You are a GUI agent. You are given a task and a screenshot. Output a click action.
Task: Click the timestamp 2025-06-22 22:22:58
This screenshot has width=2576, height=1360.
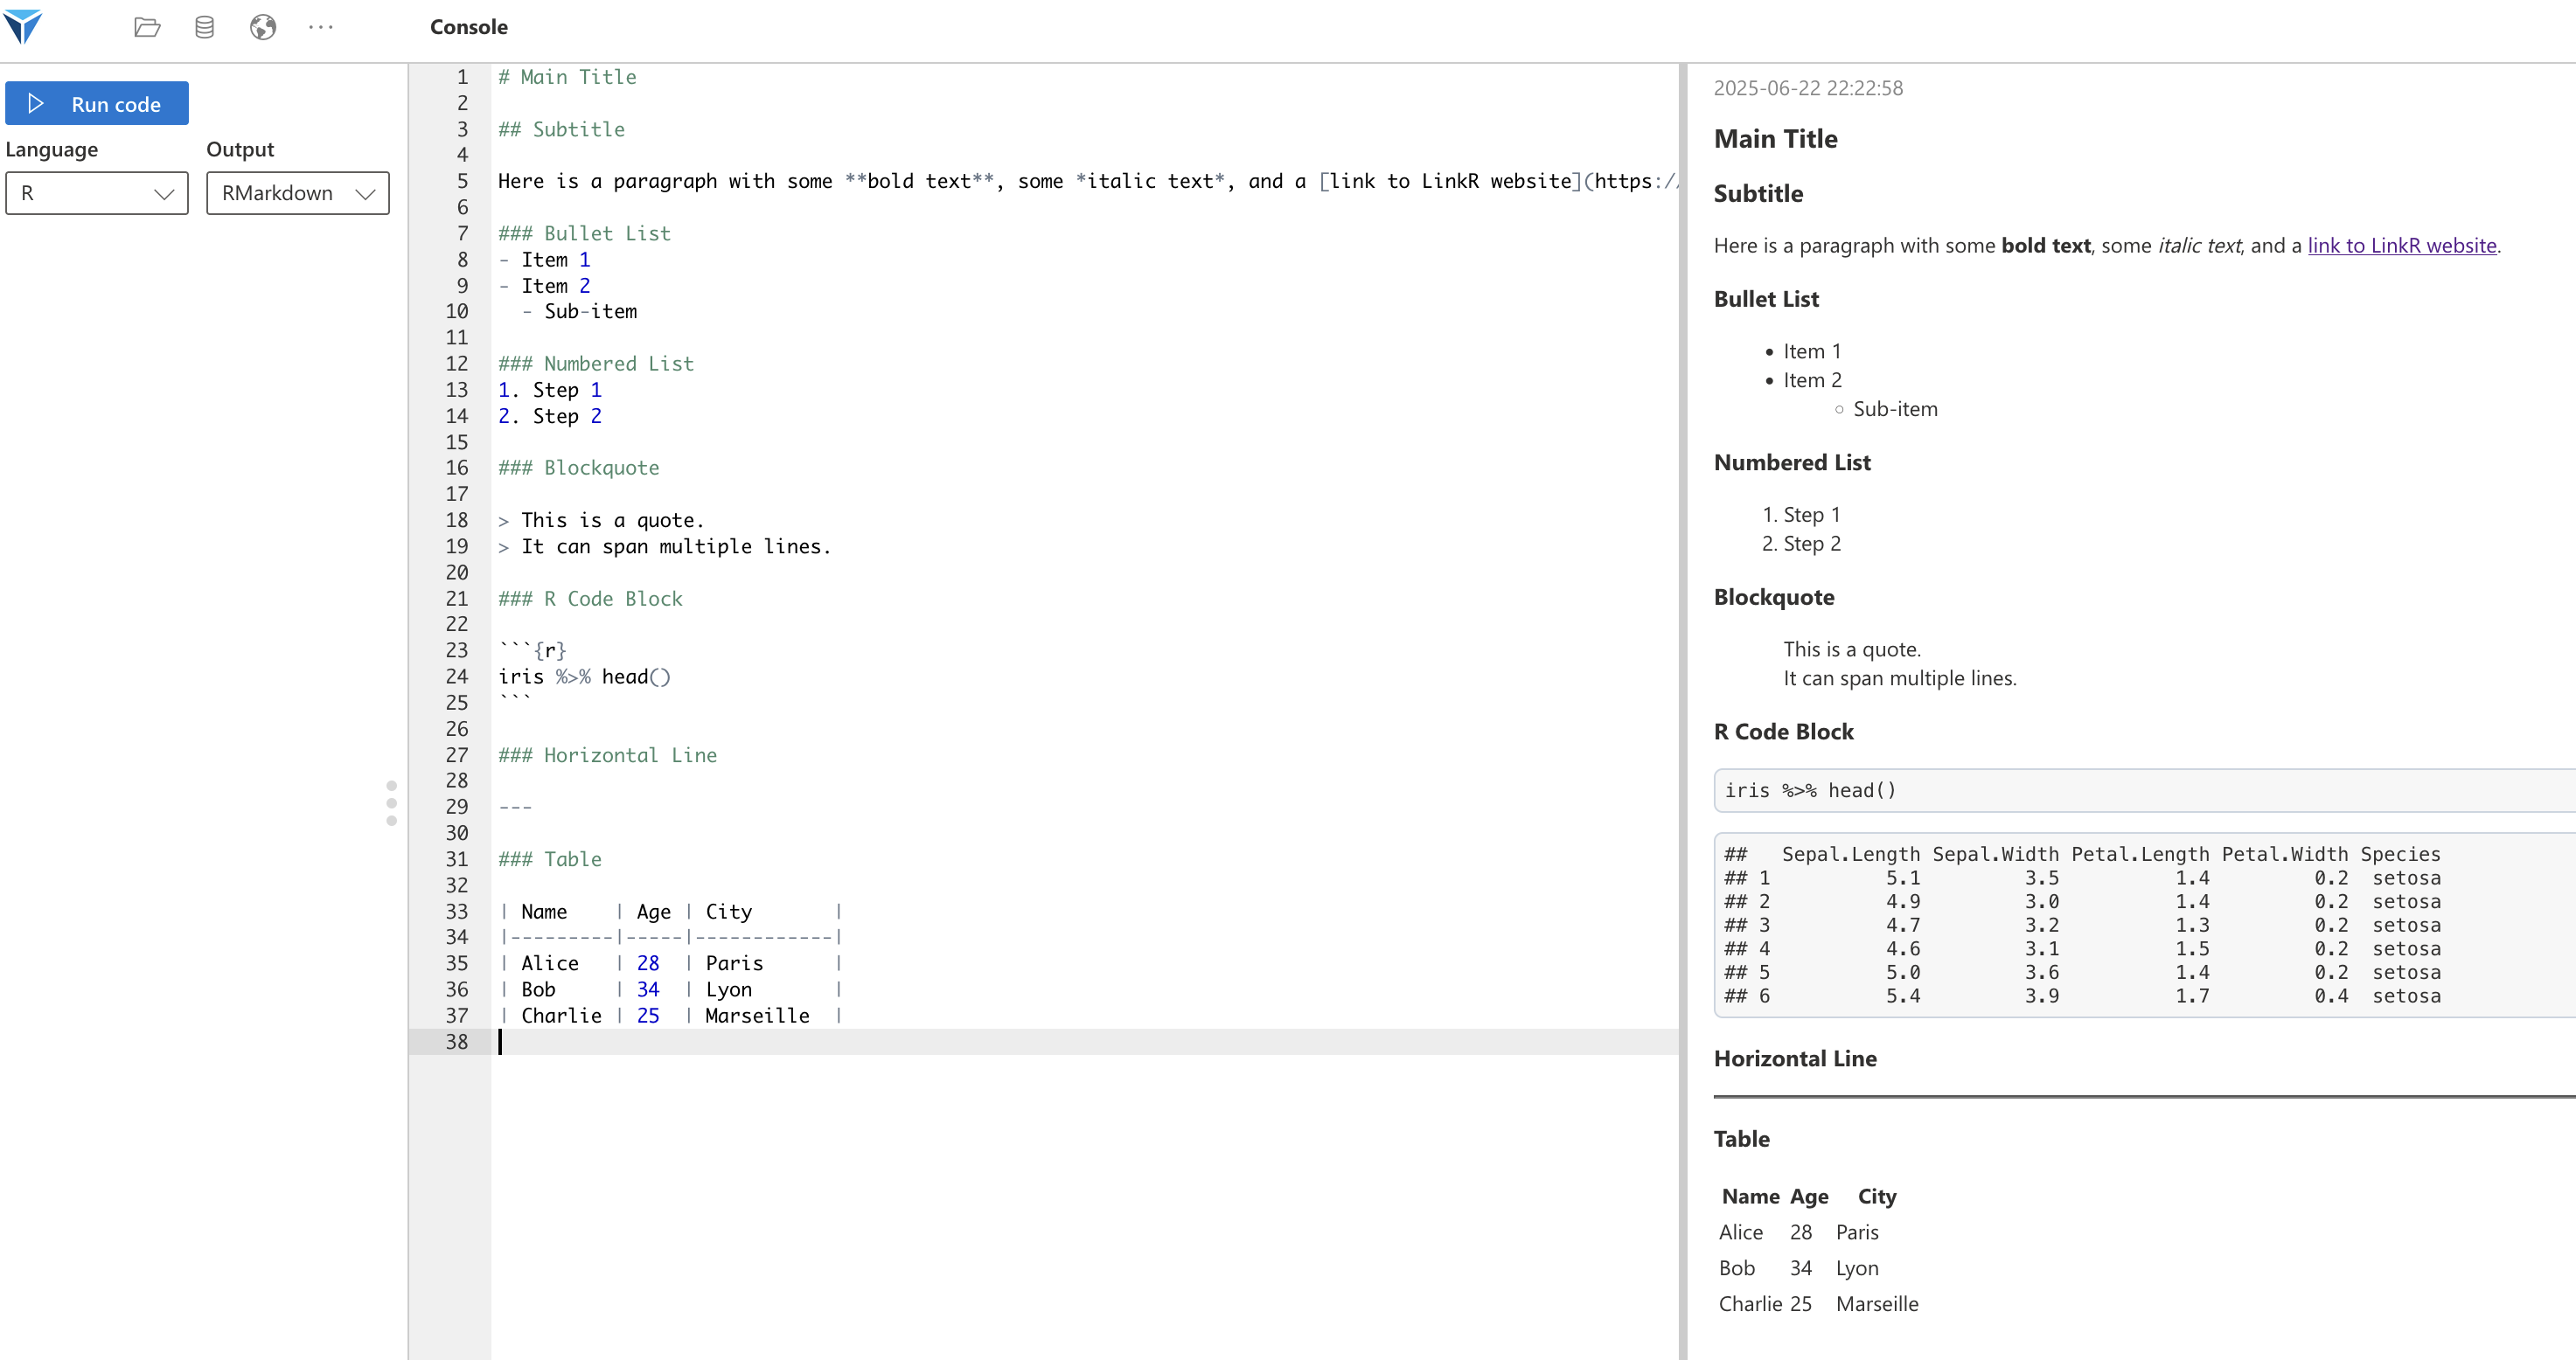pyautogui.click(x=1808, y=88)
